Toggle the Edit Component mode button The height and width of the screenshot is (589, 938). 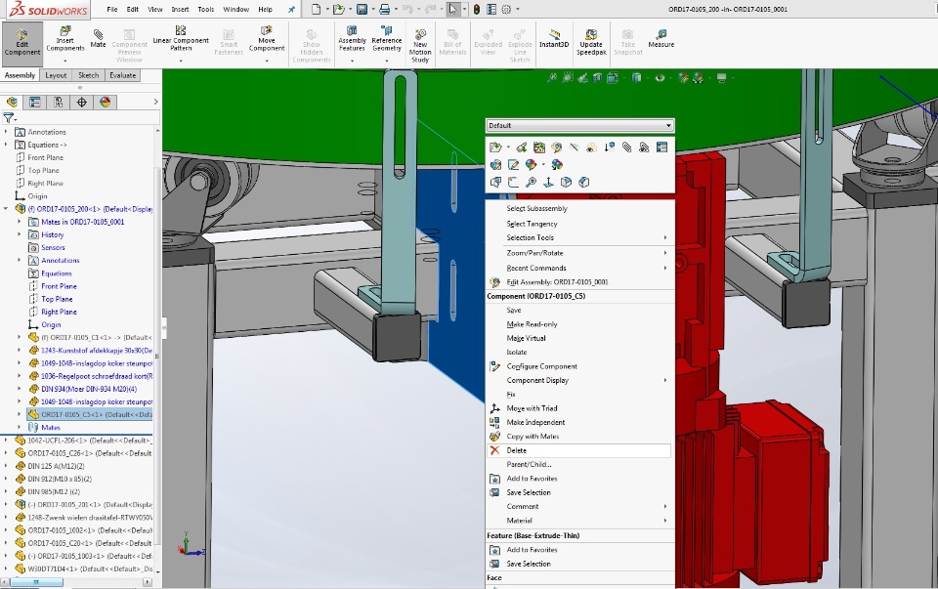[22, 42]
